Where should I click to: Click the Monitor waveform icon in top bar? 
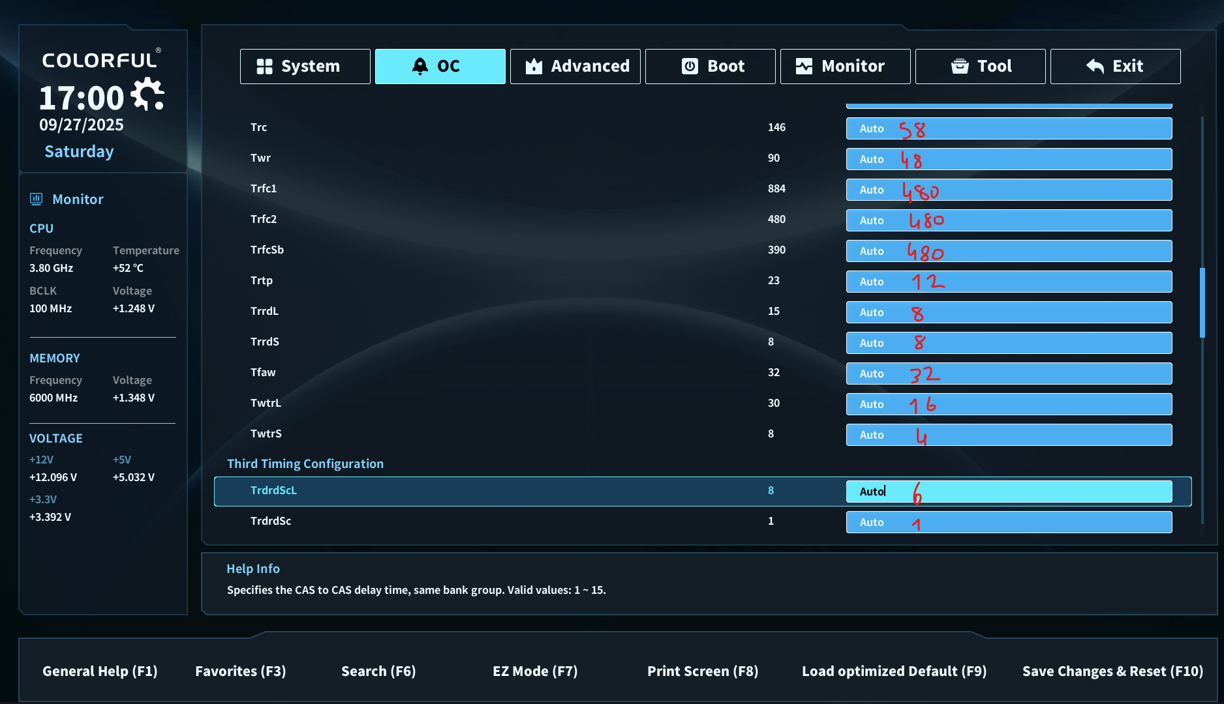pyautogui.click(x=804, y=66)
